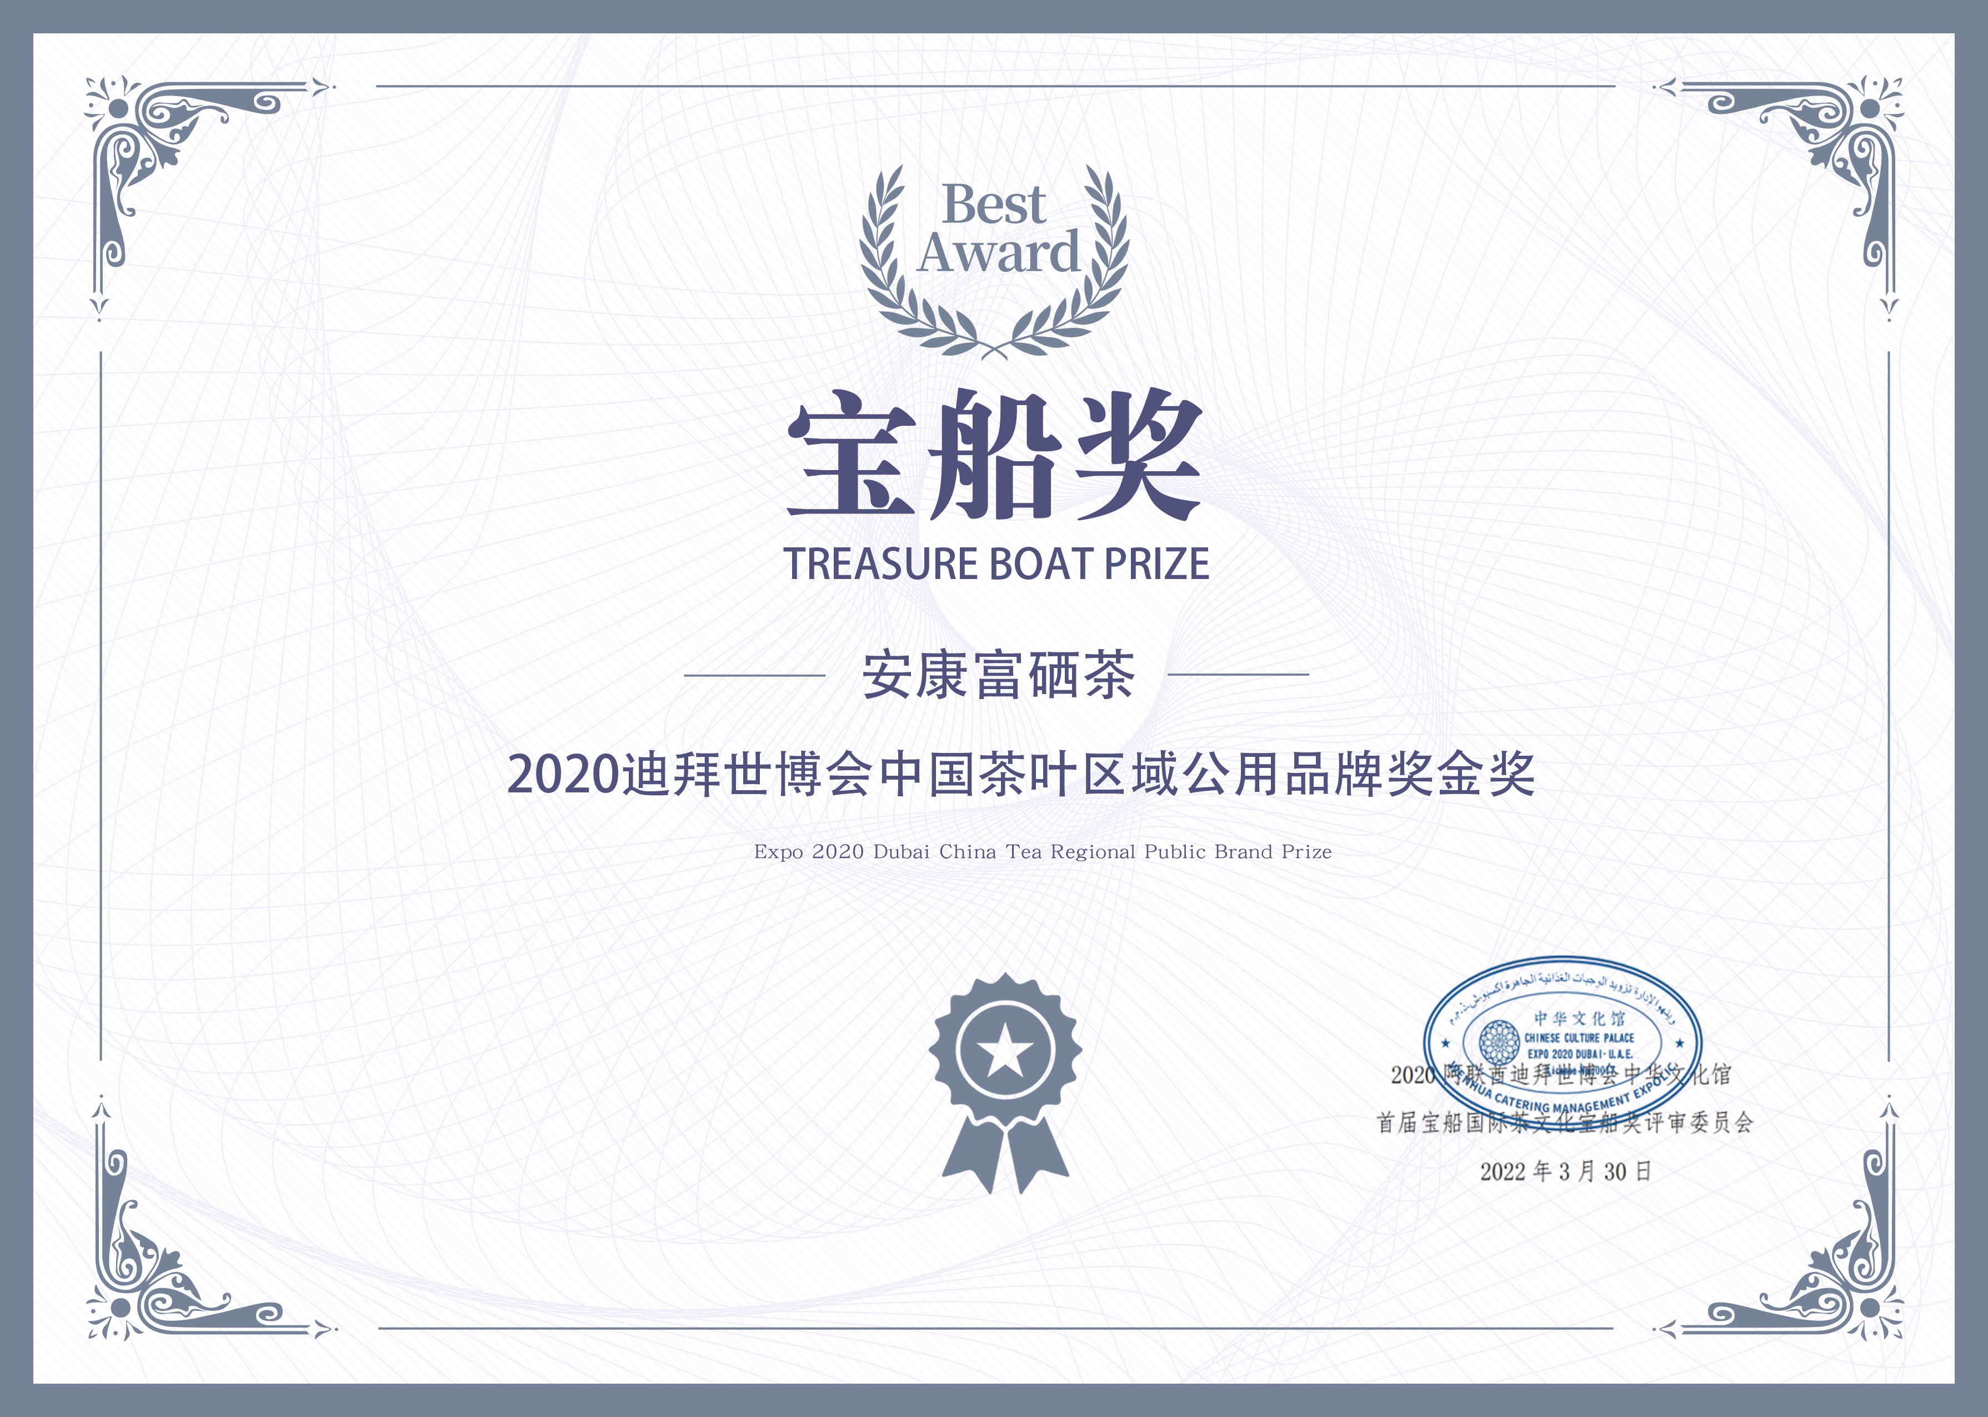Click the word Award in the wreath
1988x1417 pixels.
pyautogui.click(x=999, y=253)
